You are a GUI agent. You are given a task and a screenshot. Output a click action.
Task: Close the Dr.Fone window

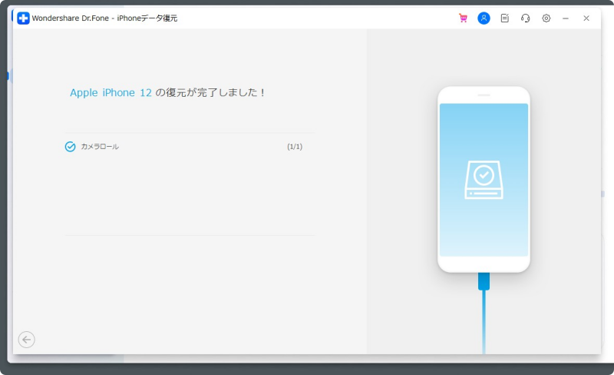(586, 18)
